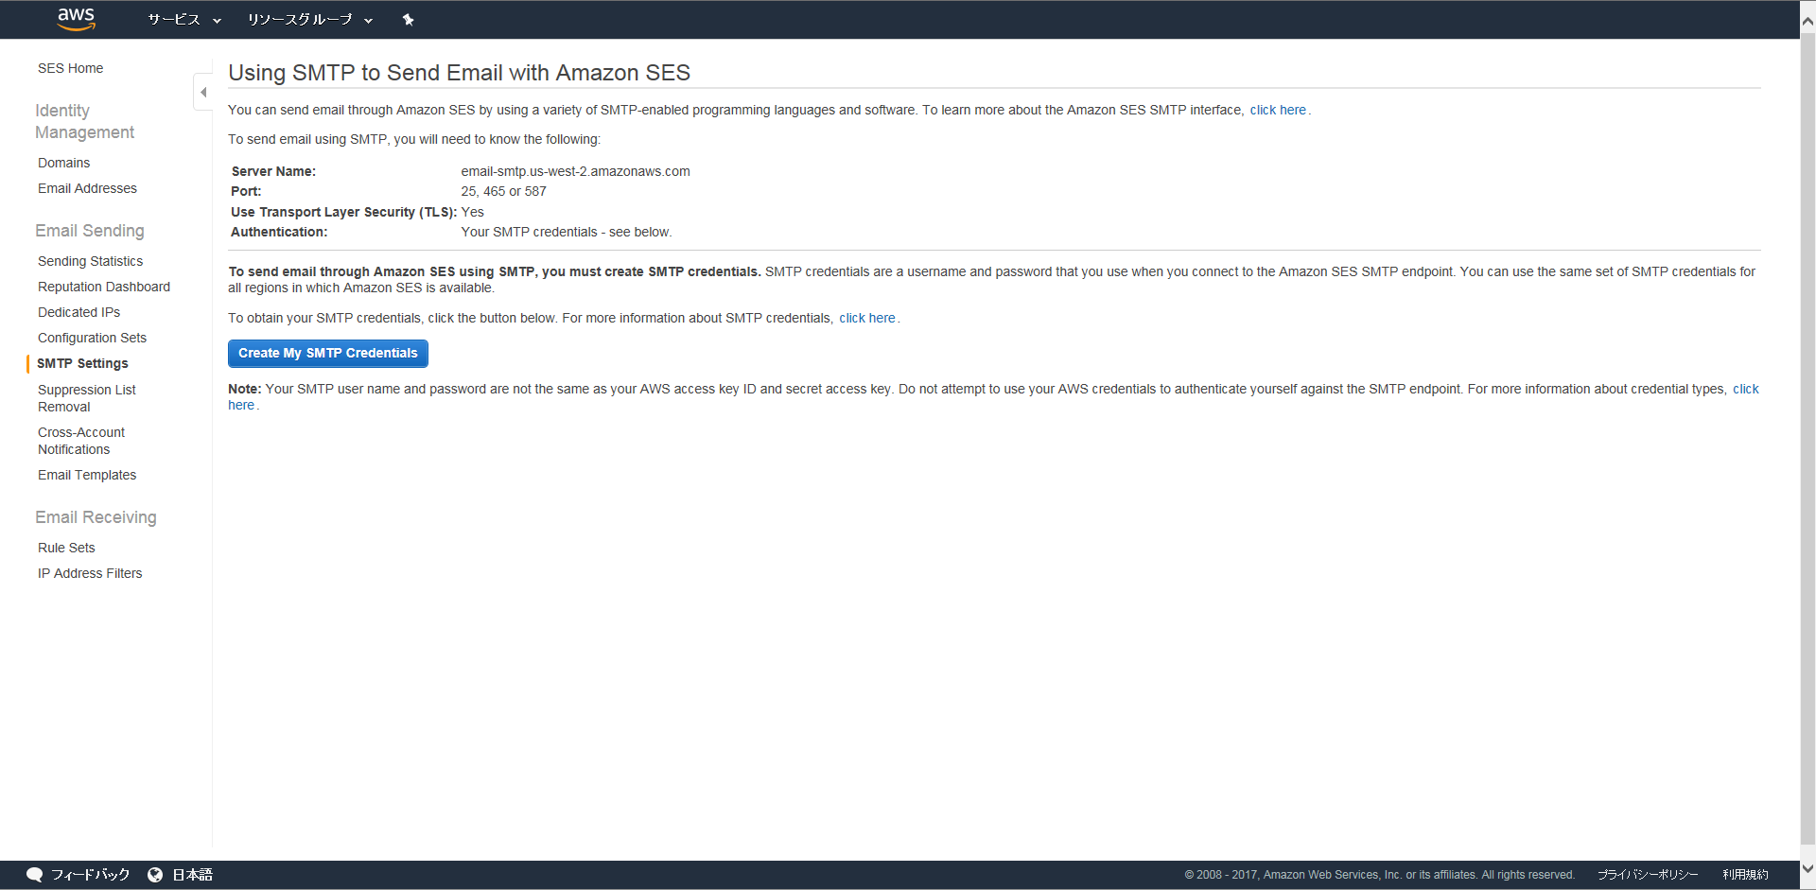
Task: Click the AWS logo icon
Action: (x=76, y=19)
